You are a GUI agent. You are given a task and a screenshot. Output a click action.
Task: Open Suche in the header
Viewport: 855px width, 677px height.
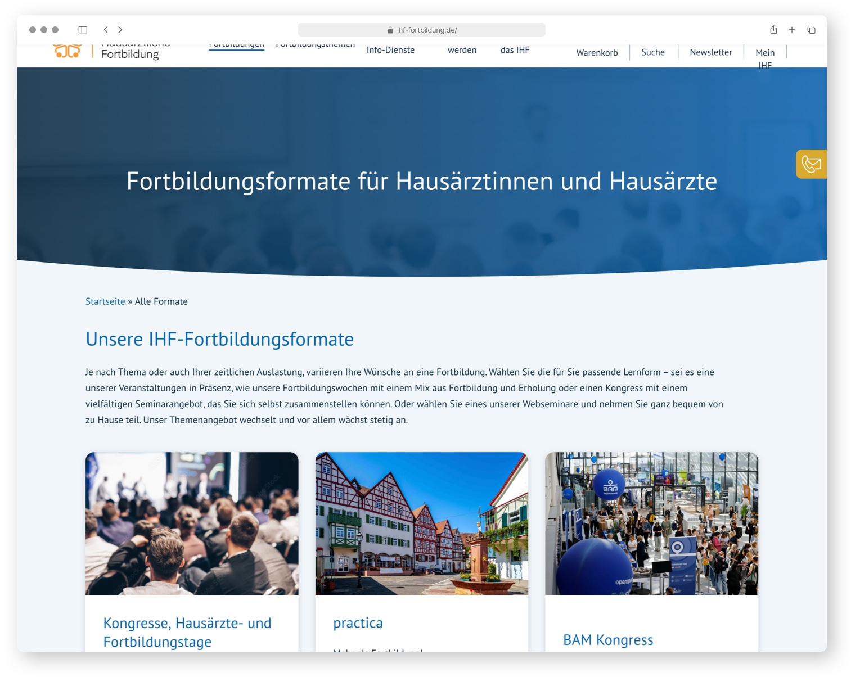[x=653, y=52]
